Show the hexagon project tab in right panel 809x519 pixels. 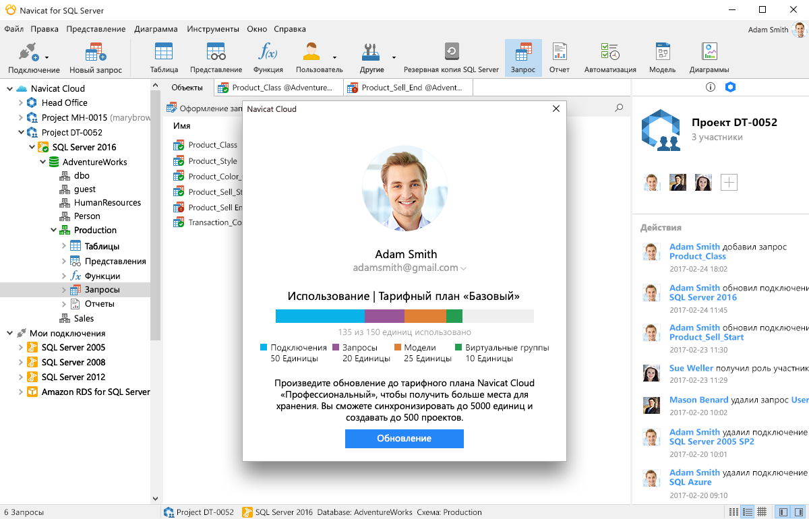730,87
